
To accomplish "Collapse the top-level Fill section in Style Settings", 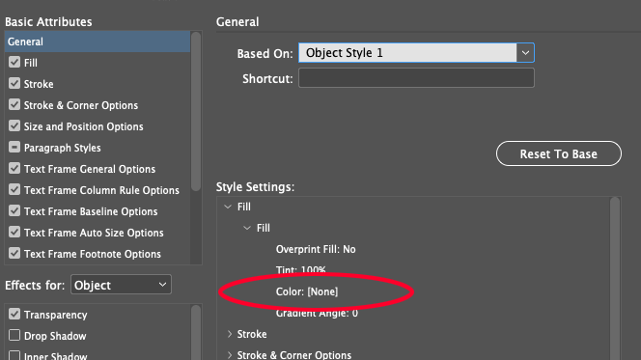I will pyautogui.click(x=228, y=207).
